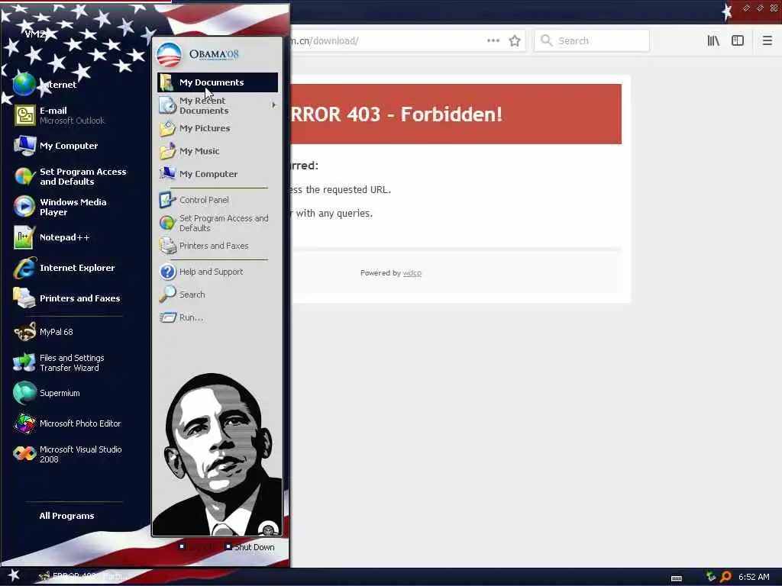Open the browser page actions menu
The image size is (782, 586).
point(493,40)
